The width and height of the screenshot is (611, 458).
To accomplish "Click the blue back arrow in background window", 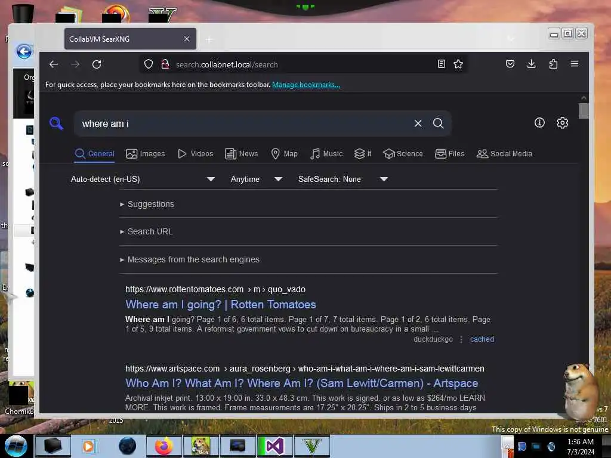I will pos(24,51).
